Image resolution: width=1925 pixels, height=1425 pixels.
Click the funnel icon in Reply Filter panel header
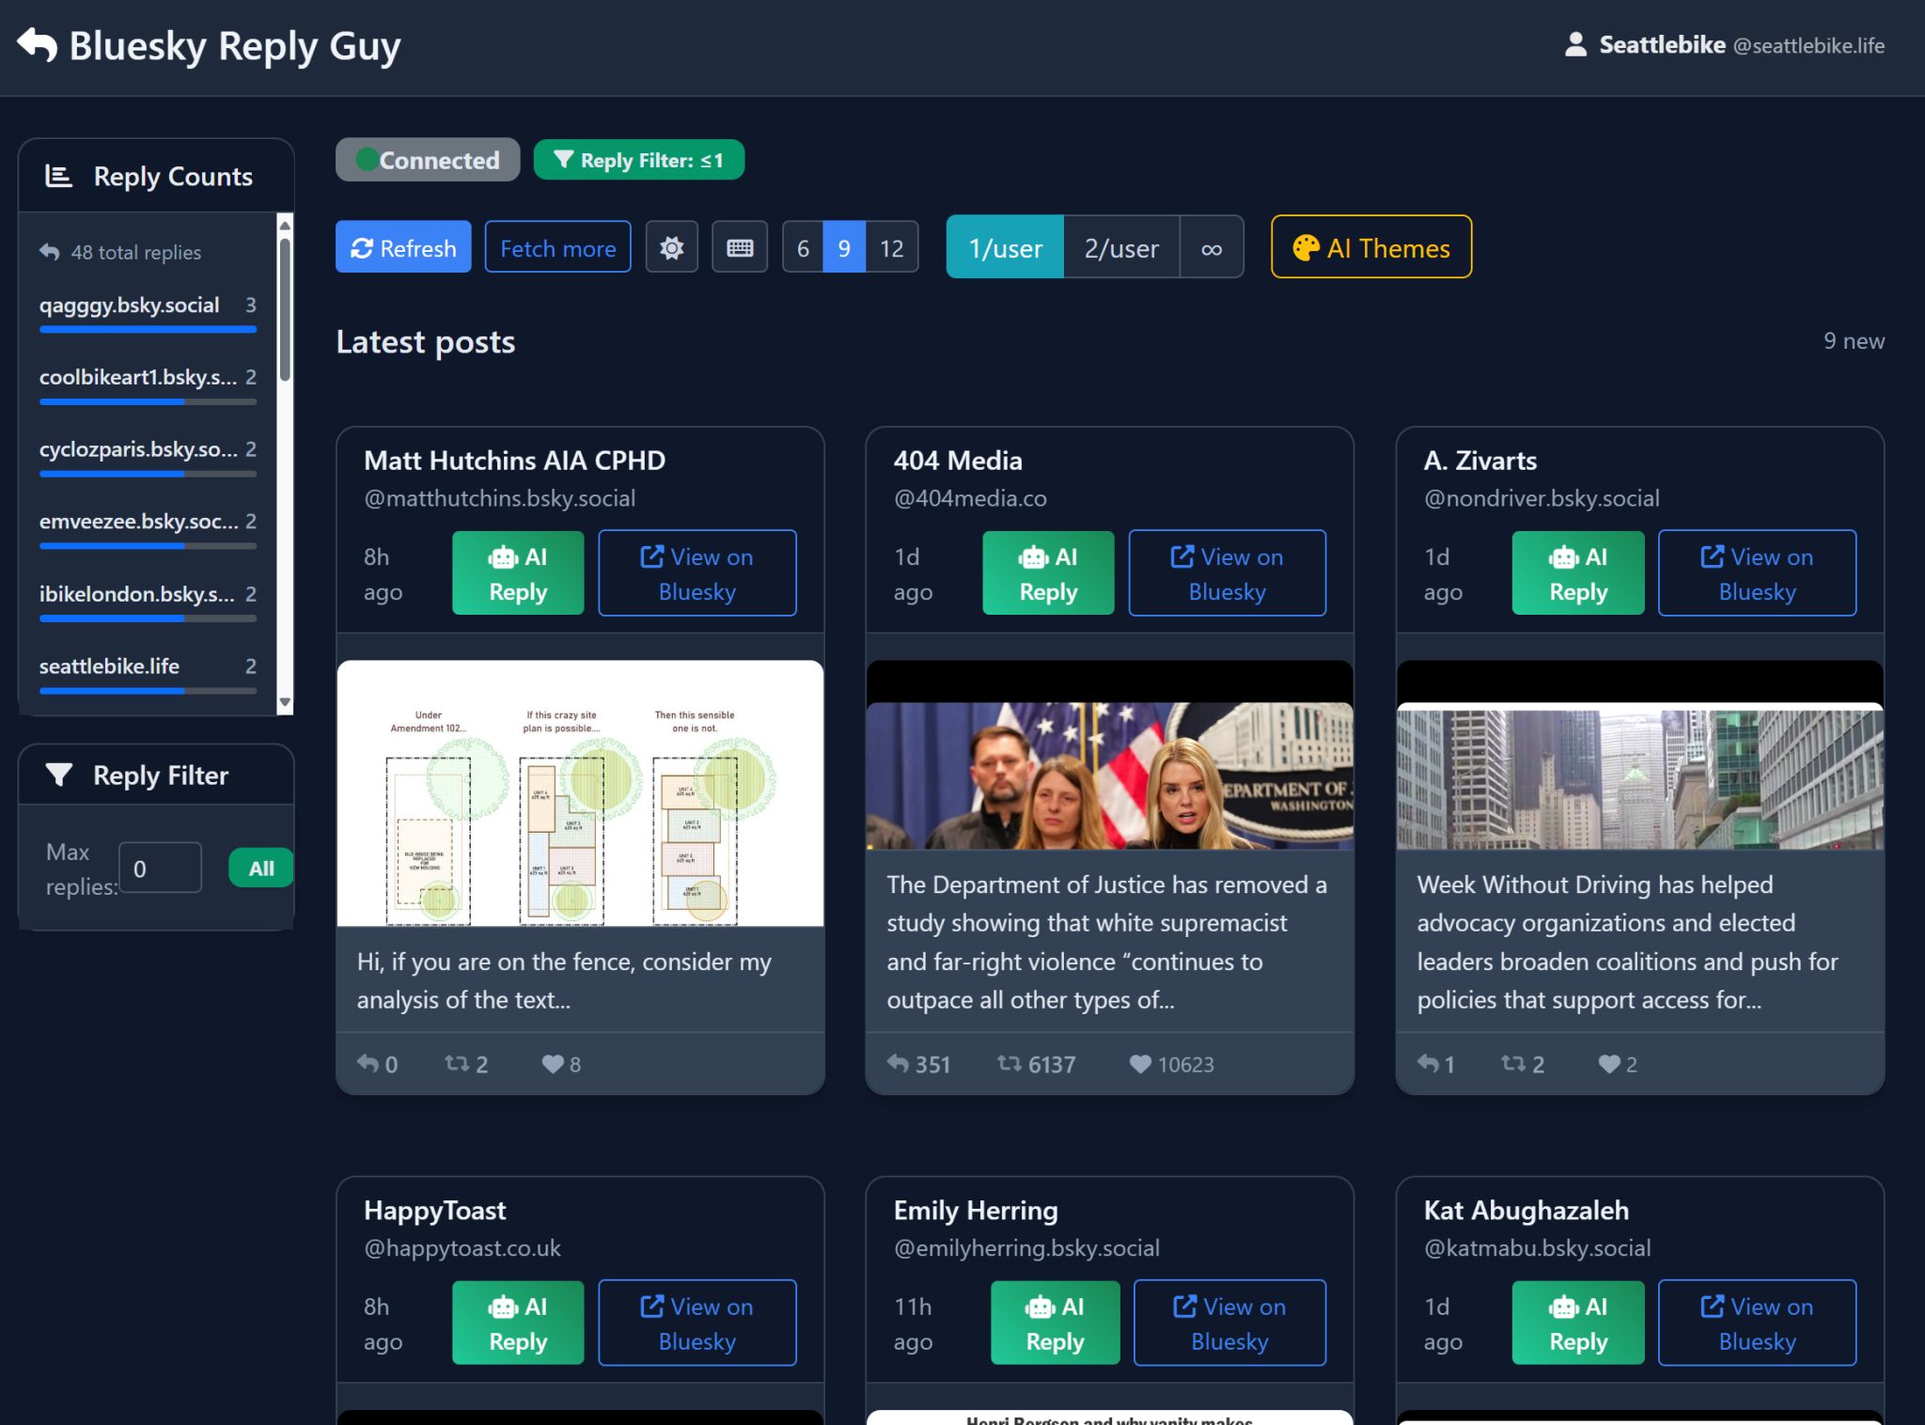[x=59, y=775]
